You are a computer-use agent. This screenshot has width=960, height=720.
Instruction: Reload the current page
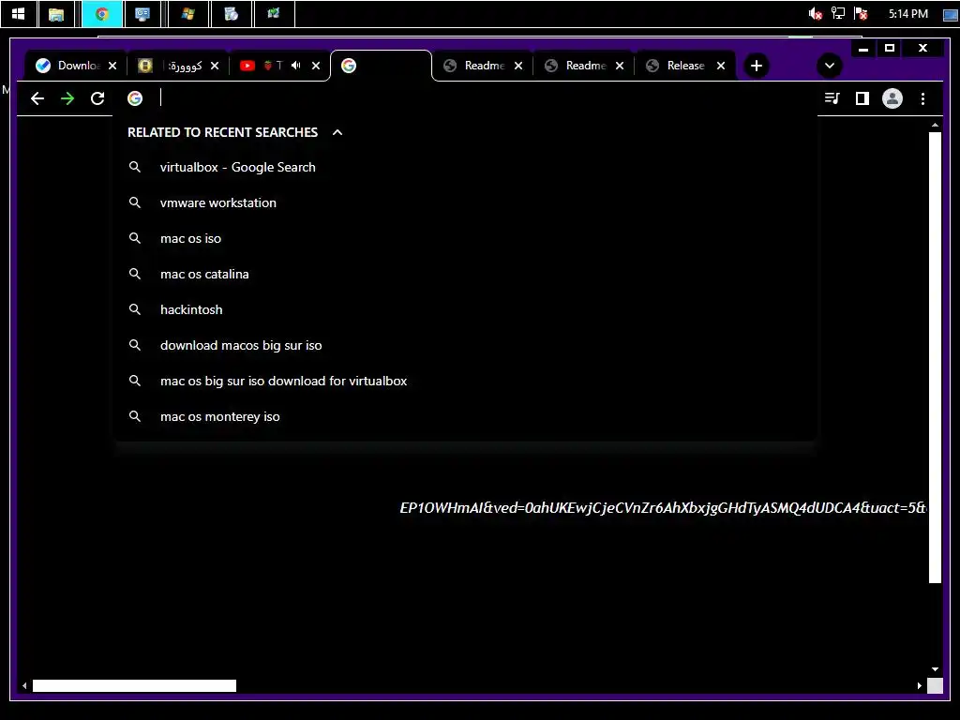coord(97,98)
